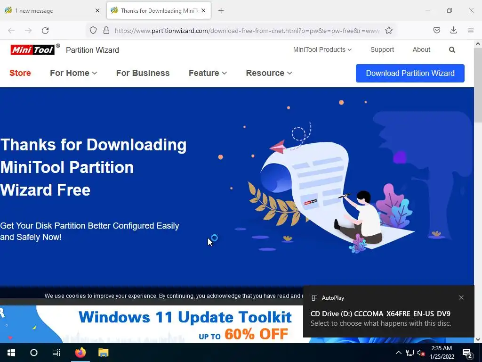Click the Download Partition Wizard button

click(x=410, y=73)
